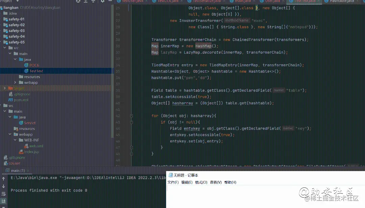This screenshot has width=365, height=208.
Task: Open Notepad's 帮助(H) menu
Action: pyautogui.click(x=230, y=182)
